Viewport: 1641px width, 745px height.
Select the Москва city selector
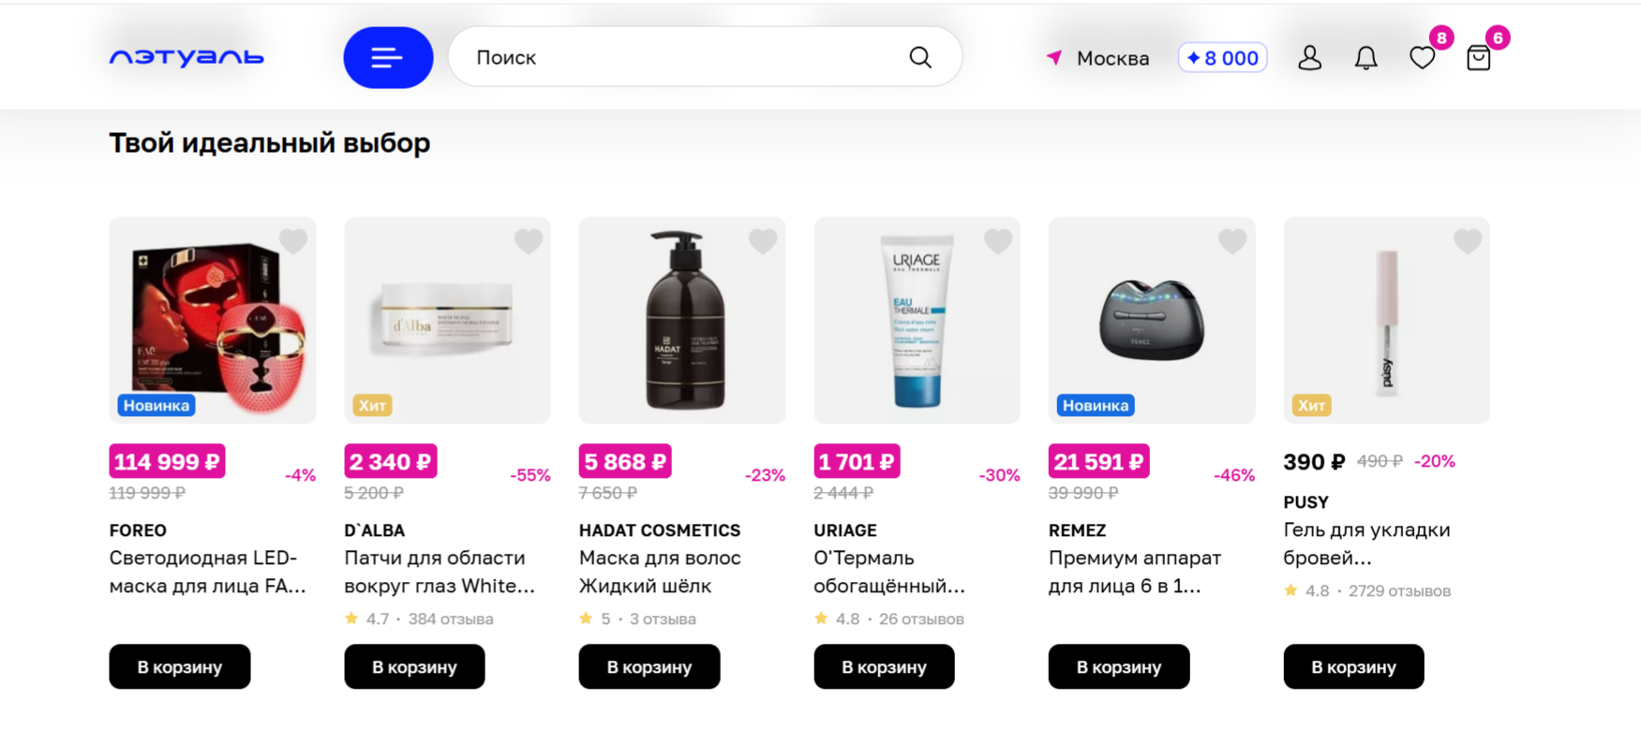coord(1112,58)
